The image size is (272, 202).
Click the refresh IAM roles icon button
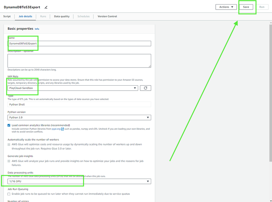coord(145,88)
